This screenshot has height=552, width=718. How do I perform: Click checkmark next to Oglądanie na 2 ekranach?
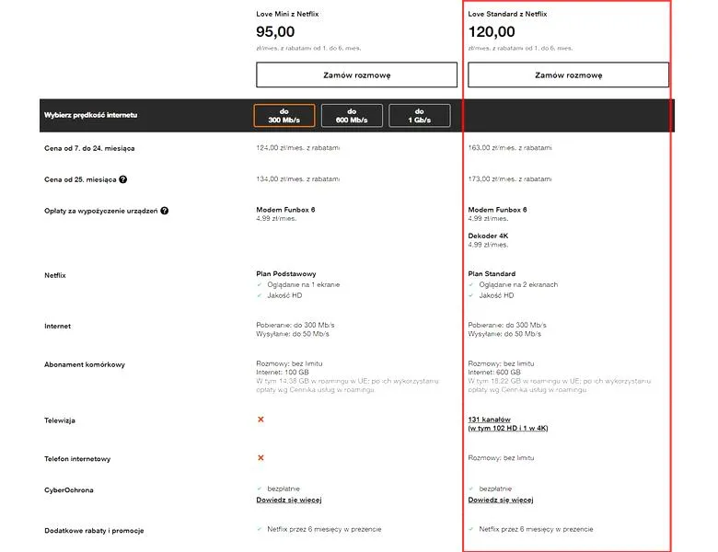[x=471, y=284]
